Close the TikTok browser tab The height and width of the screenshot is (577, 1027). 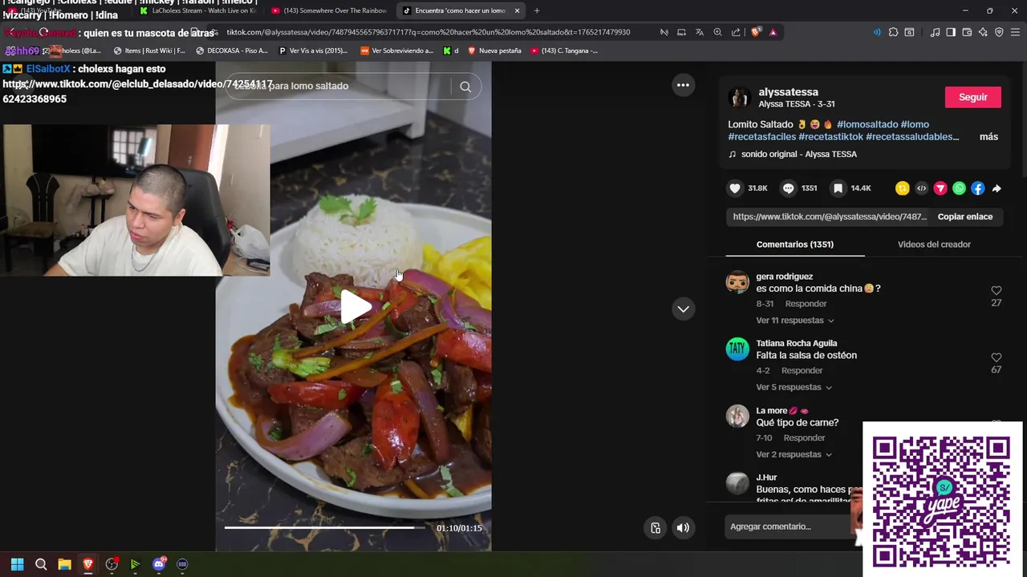[x=517, y=10]
